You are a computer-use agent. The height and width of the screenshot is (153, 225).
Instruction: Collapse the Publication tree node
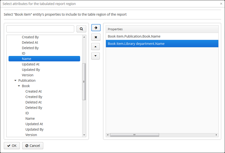(15, 80)
